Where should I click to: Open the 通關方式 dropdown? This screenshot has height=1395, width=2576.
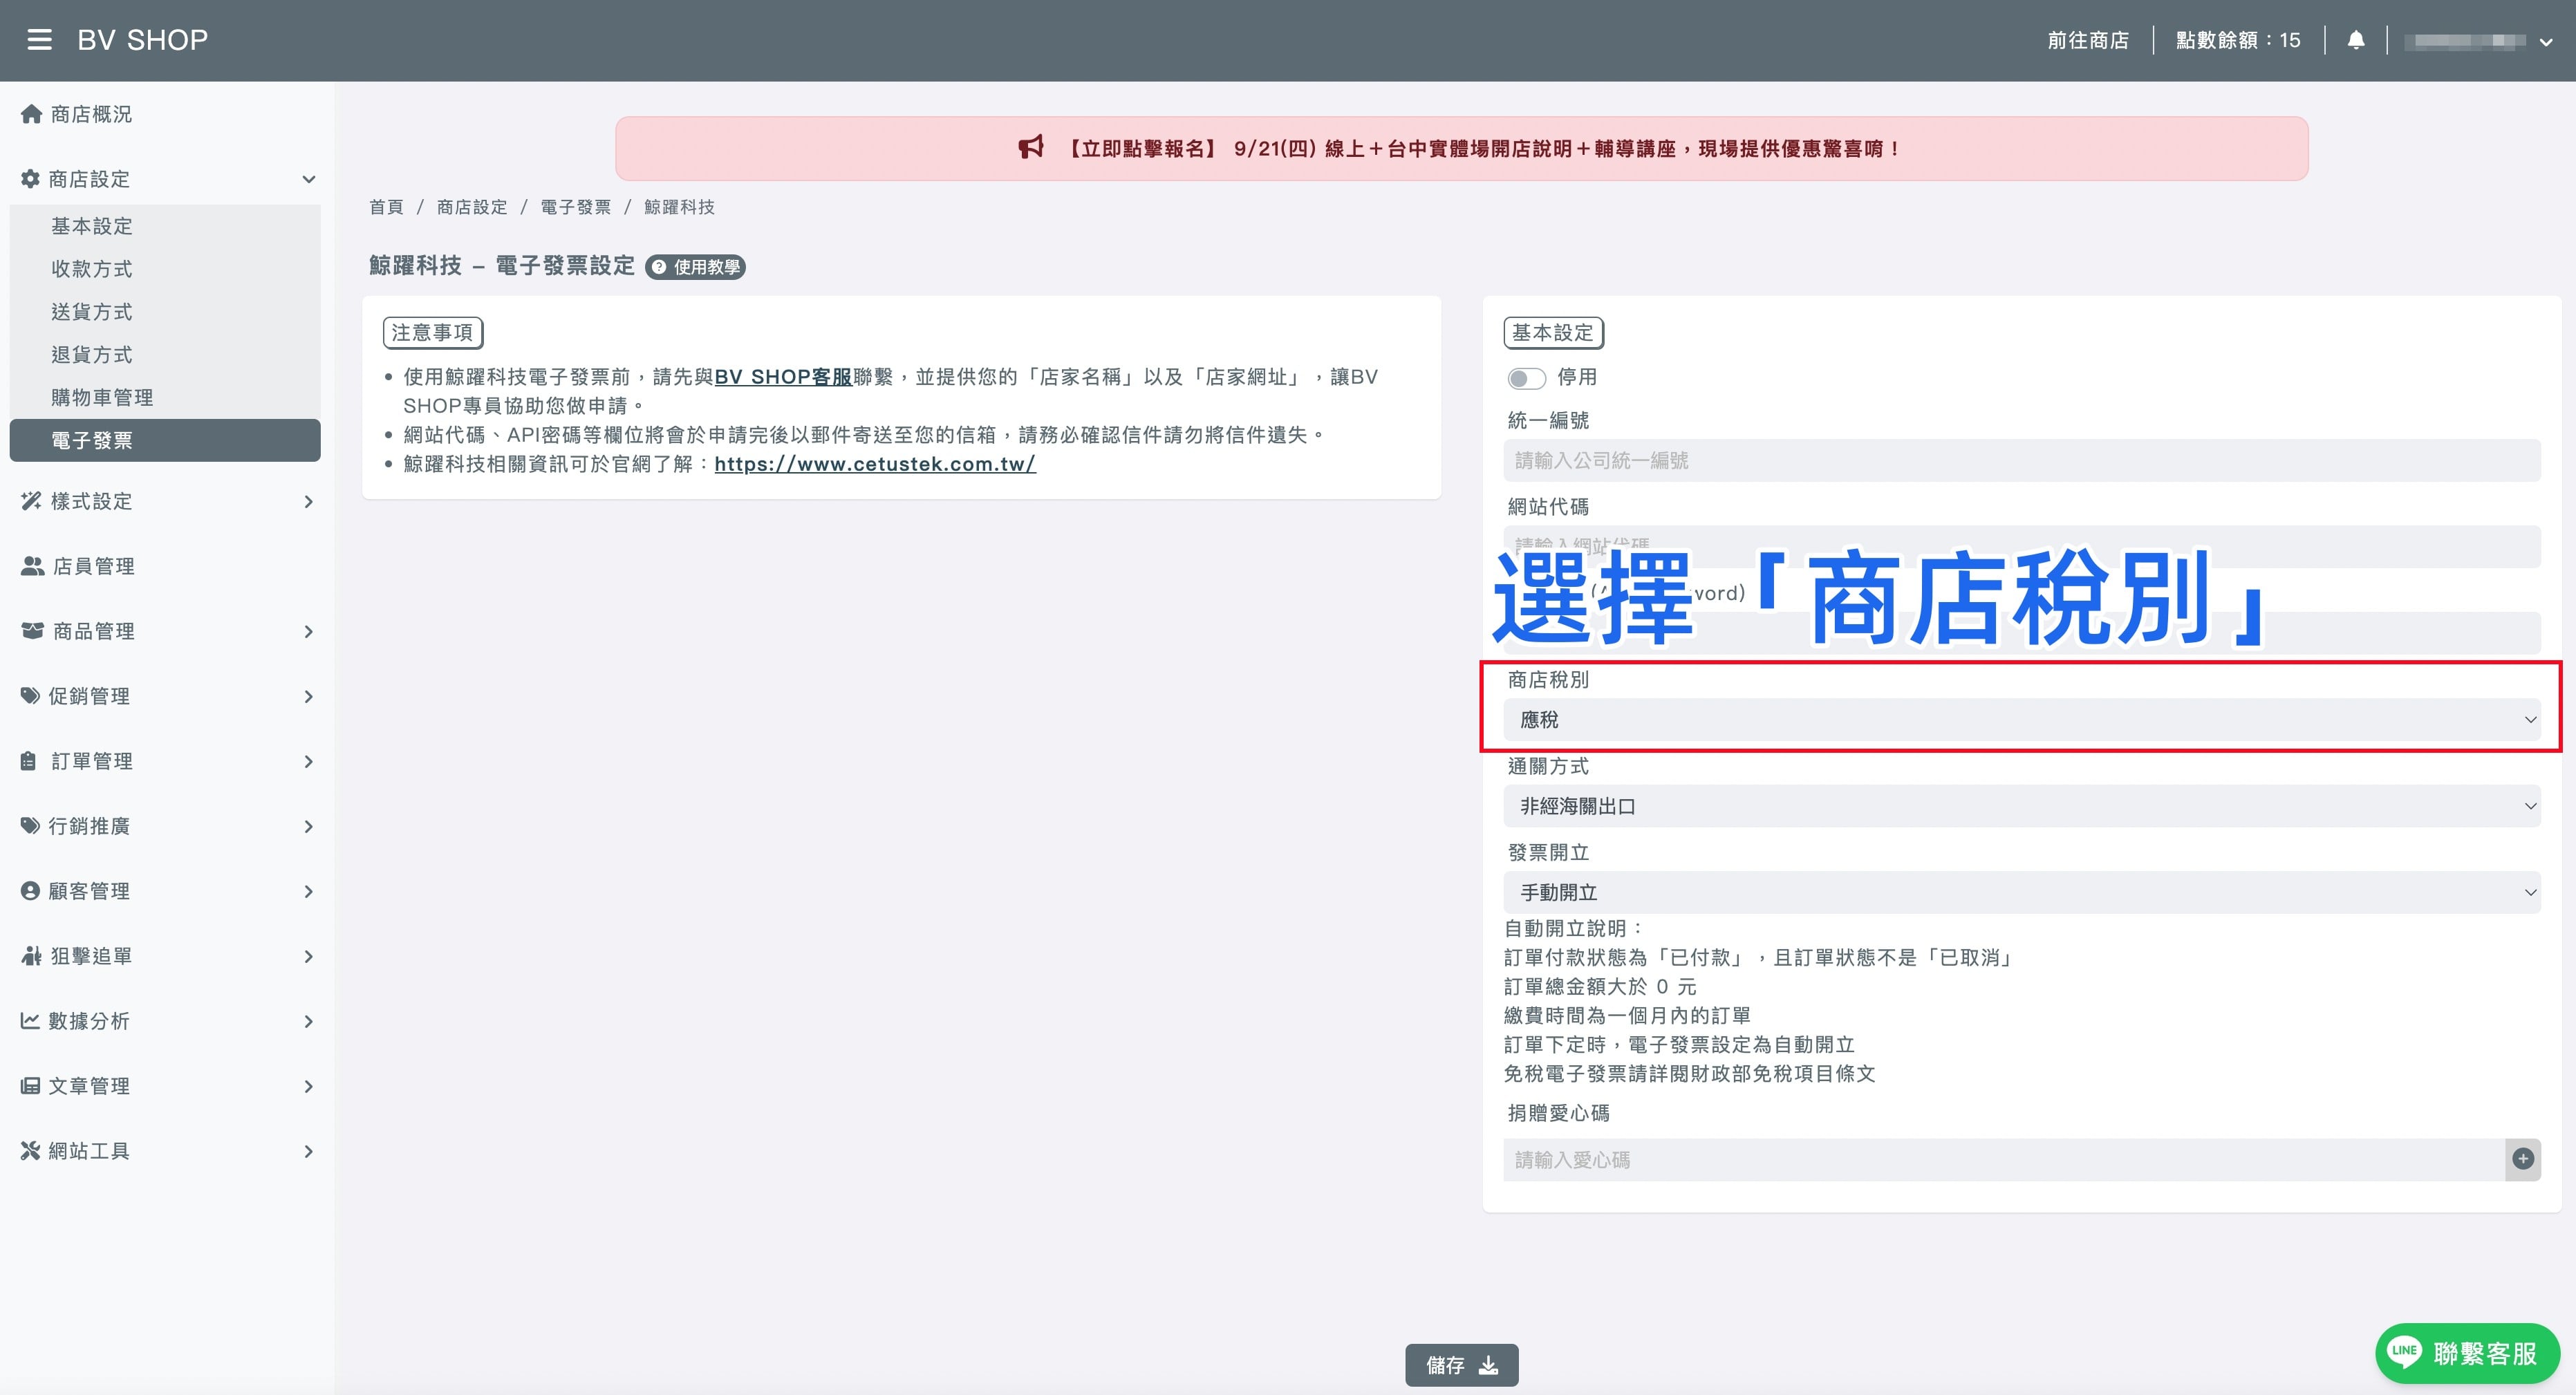click(2021, 806)
